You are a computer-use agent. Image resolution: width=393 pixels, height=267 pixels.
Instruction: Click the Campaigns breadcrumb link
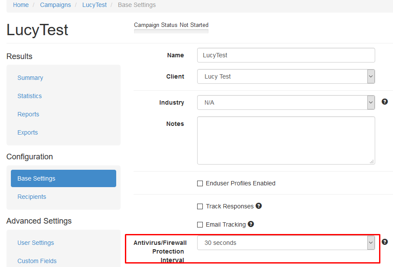click(55, 5)
